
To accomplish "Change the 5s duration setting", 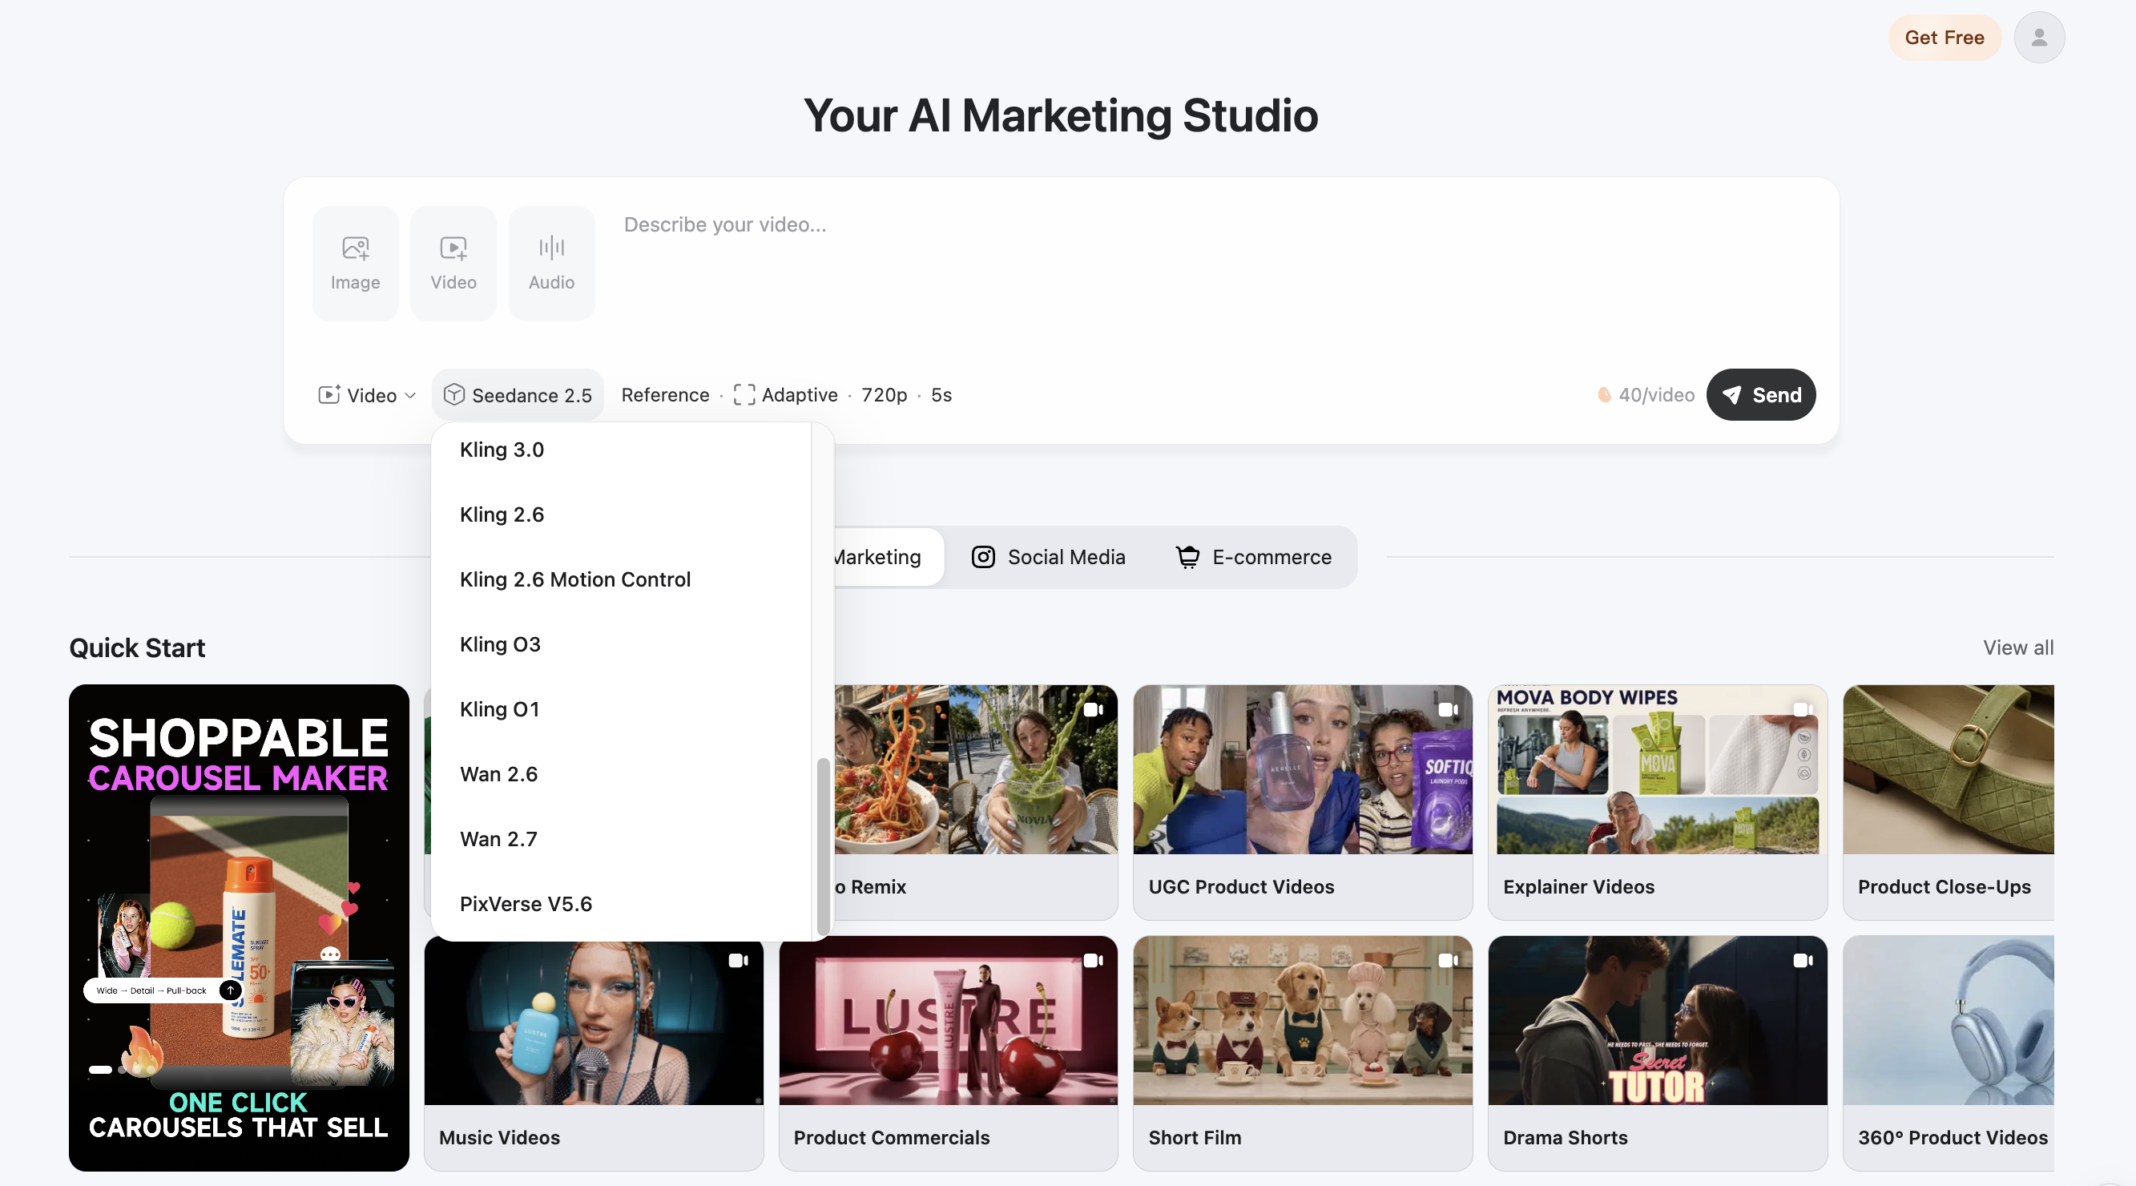I will [x=941, y=395].
